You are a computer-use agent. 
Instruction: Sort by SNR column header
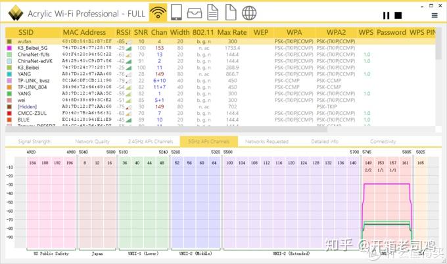point(141,32)
